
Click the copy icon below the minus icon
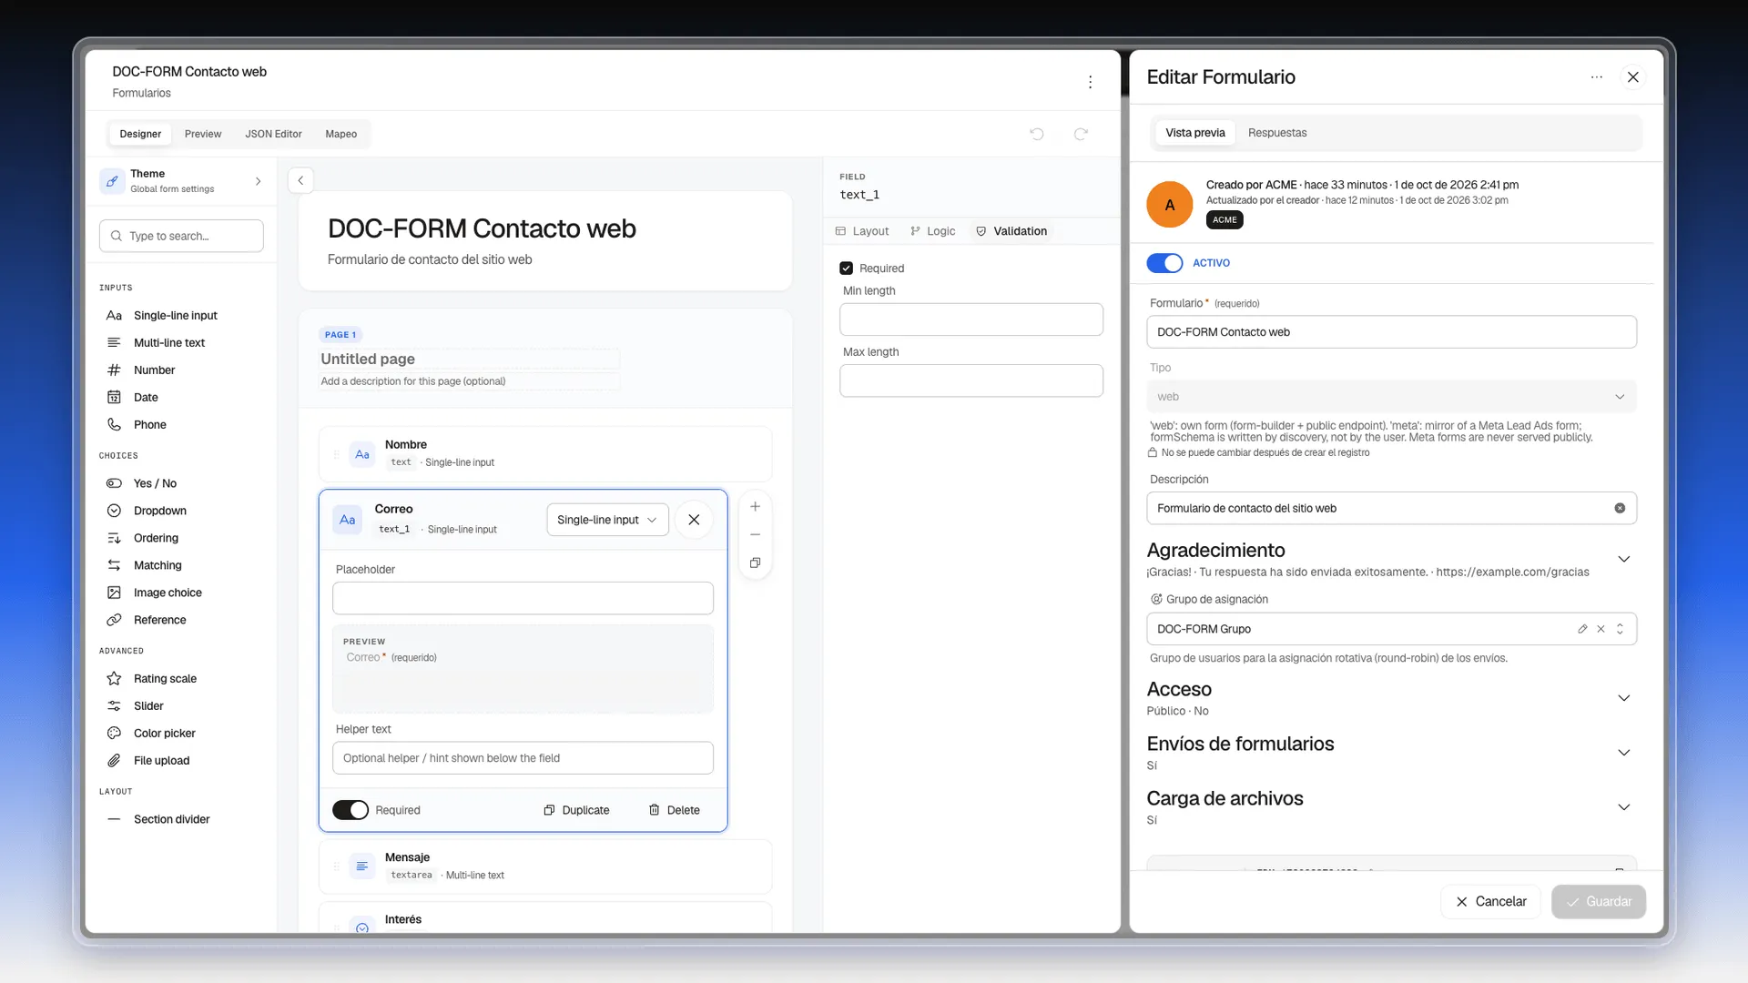755,562
